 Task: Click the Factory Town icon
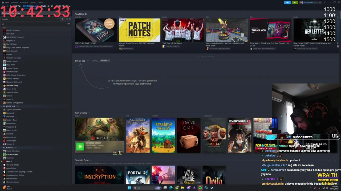(4, 120)
